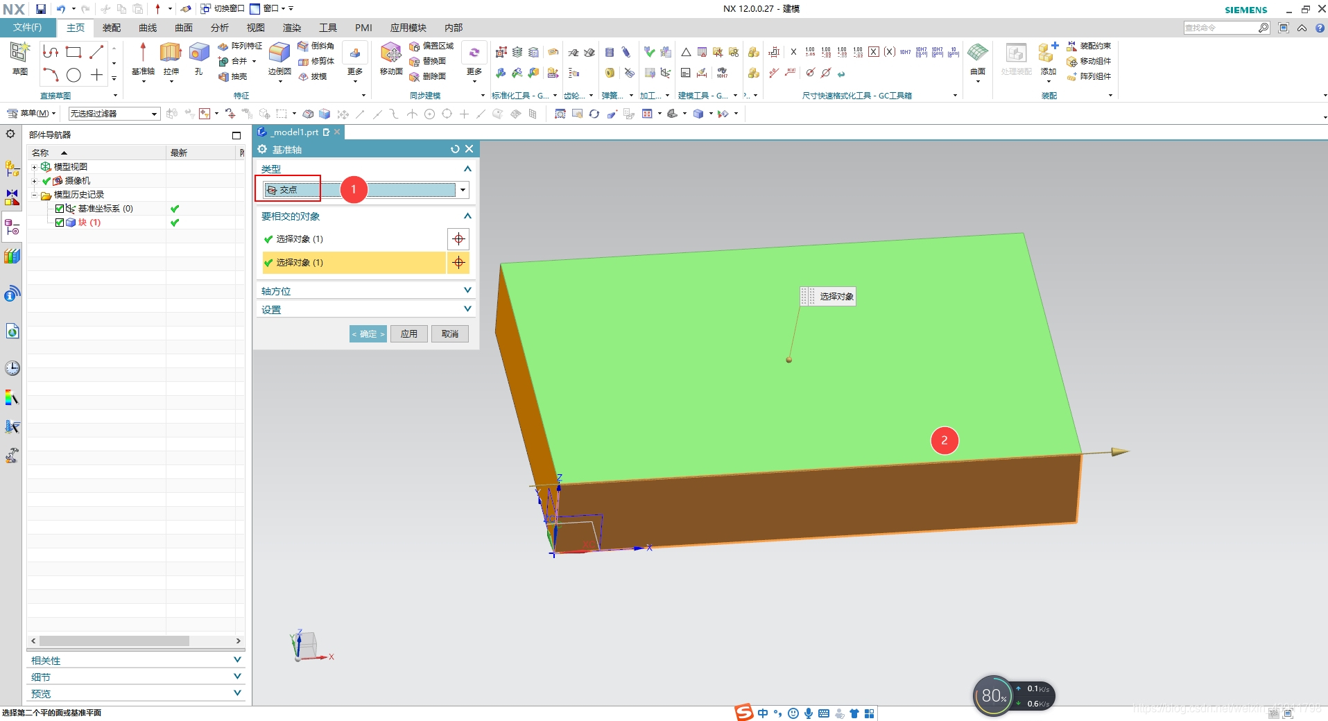The height and width of the screenshot is (721, 1328).
Task: Open the axis type dropdown (交点)
Action: tap(463, 190)
